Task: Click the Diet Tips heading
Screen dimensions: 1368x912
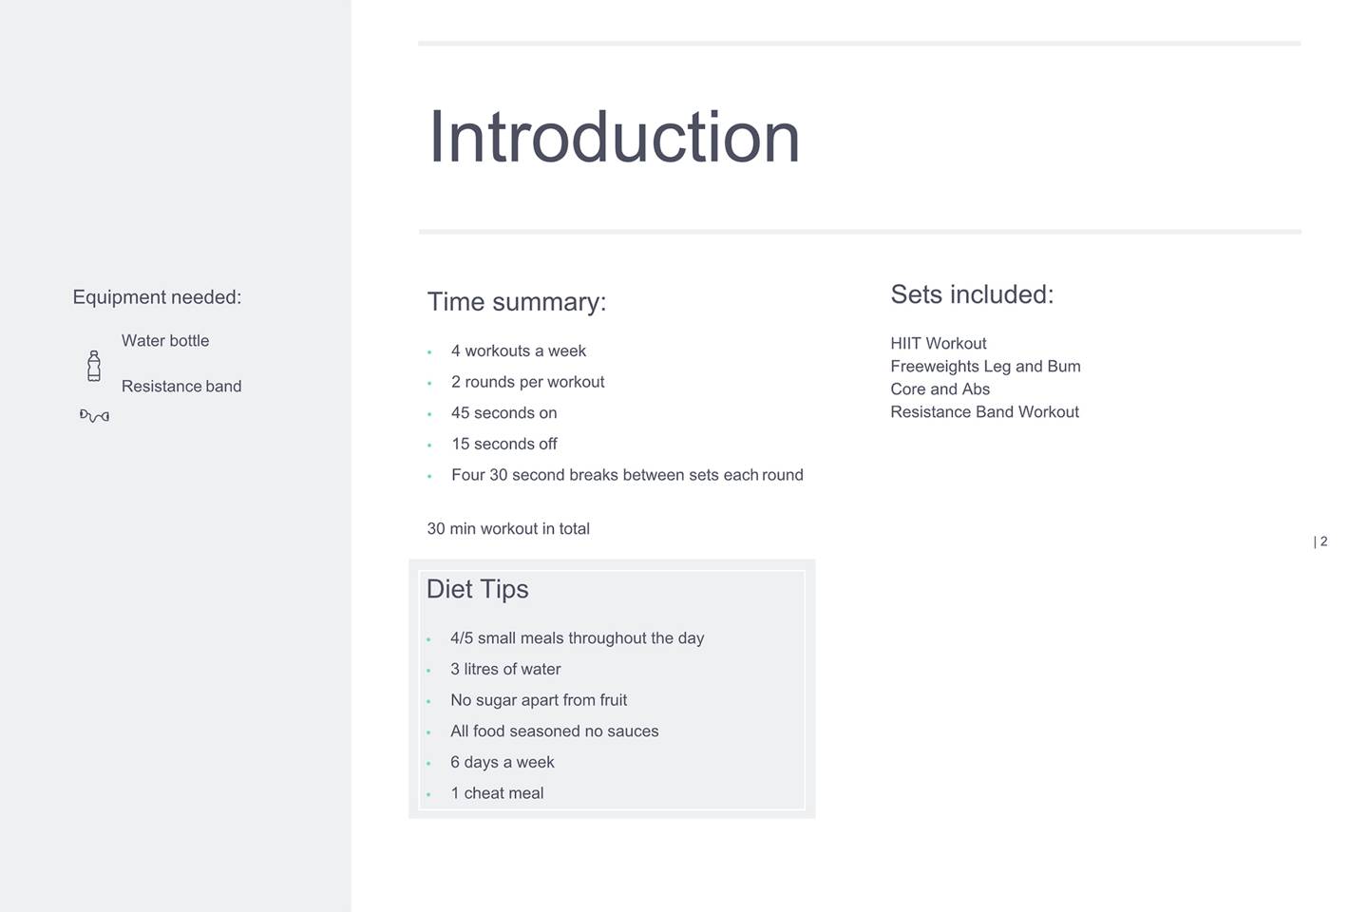Action: pyautogui.click(x=477, y=589)
